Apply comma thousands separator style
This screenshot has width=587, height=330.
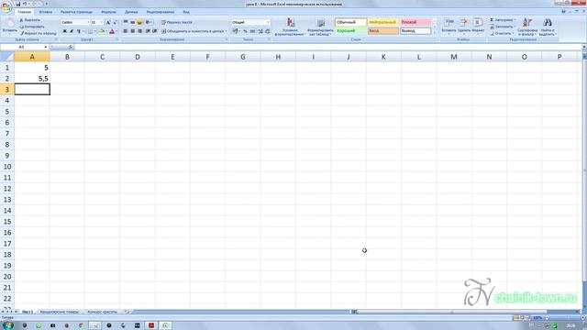coord(253,31)
